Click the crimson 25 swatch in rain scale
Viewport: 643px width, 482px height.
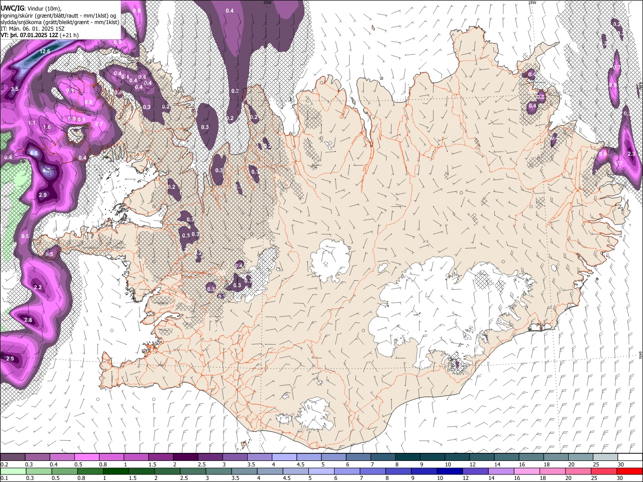click(604, 471)
